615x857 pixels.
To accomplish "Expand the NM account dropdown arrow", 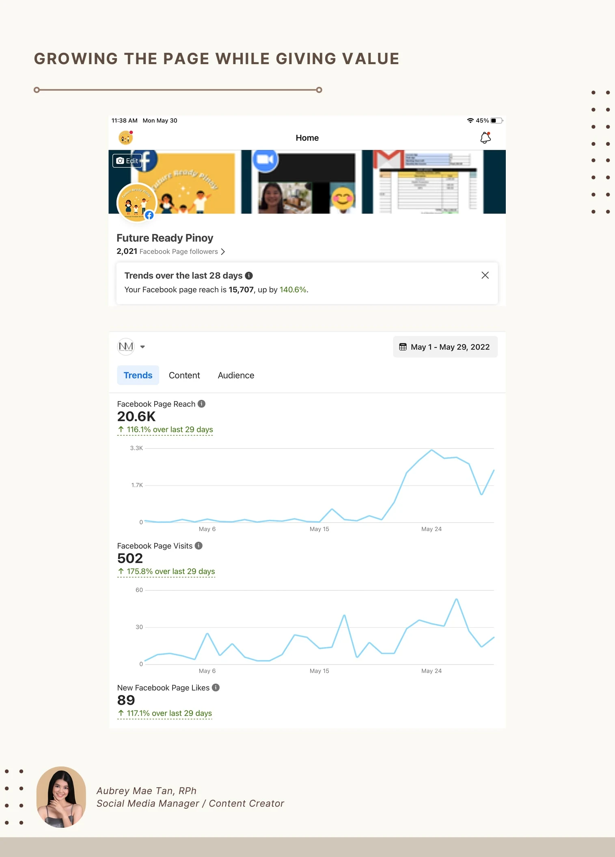I will pos(142,347).
